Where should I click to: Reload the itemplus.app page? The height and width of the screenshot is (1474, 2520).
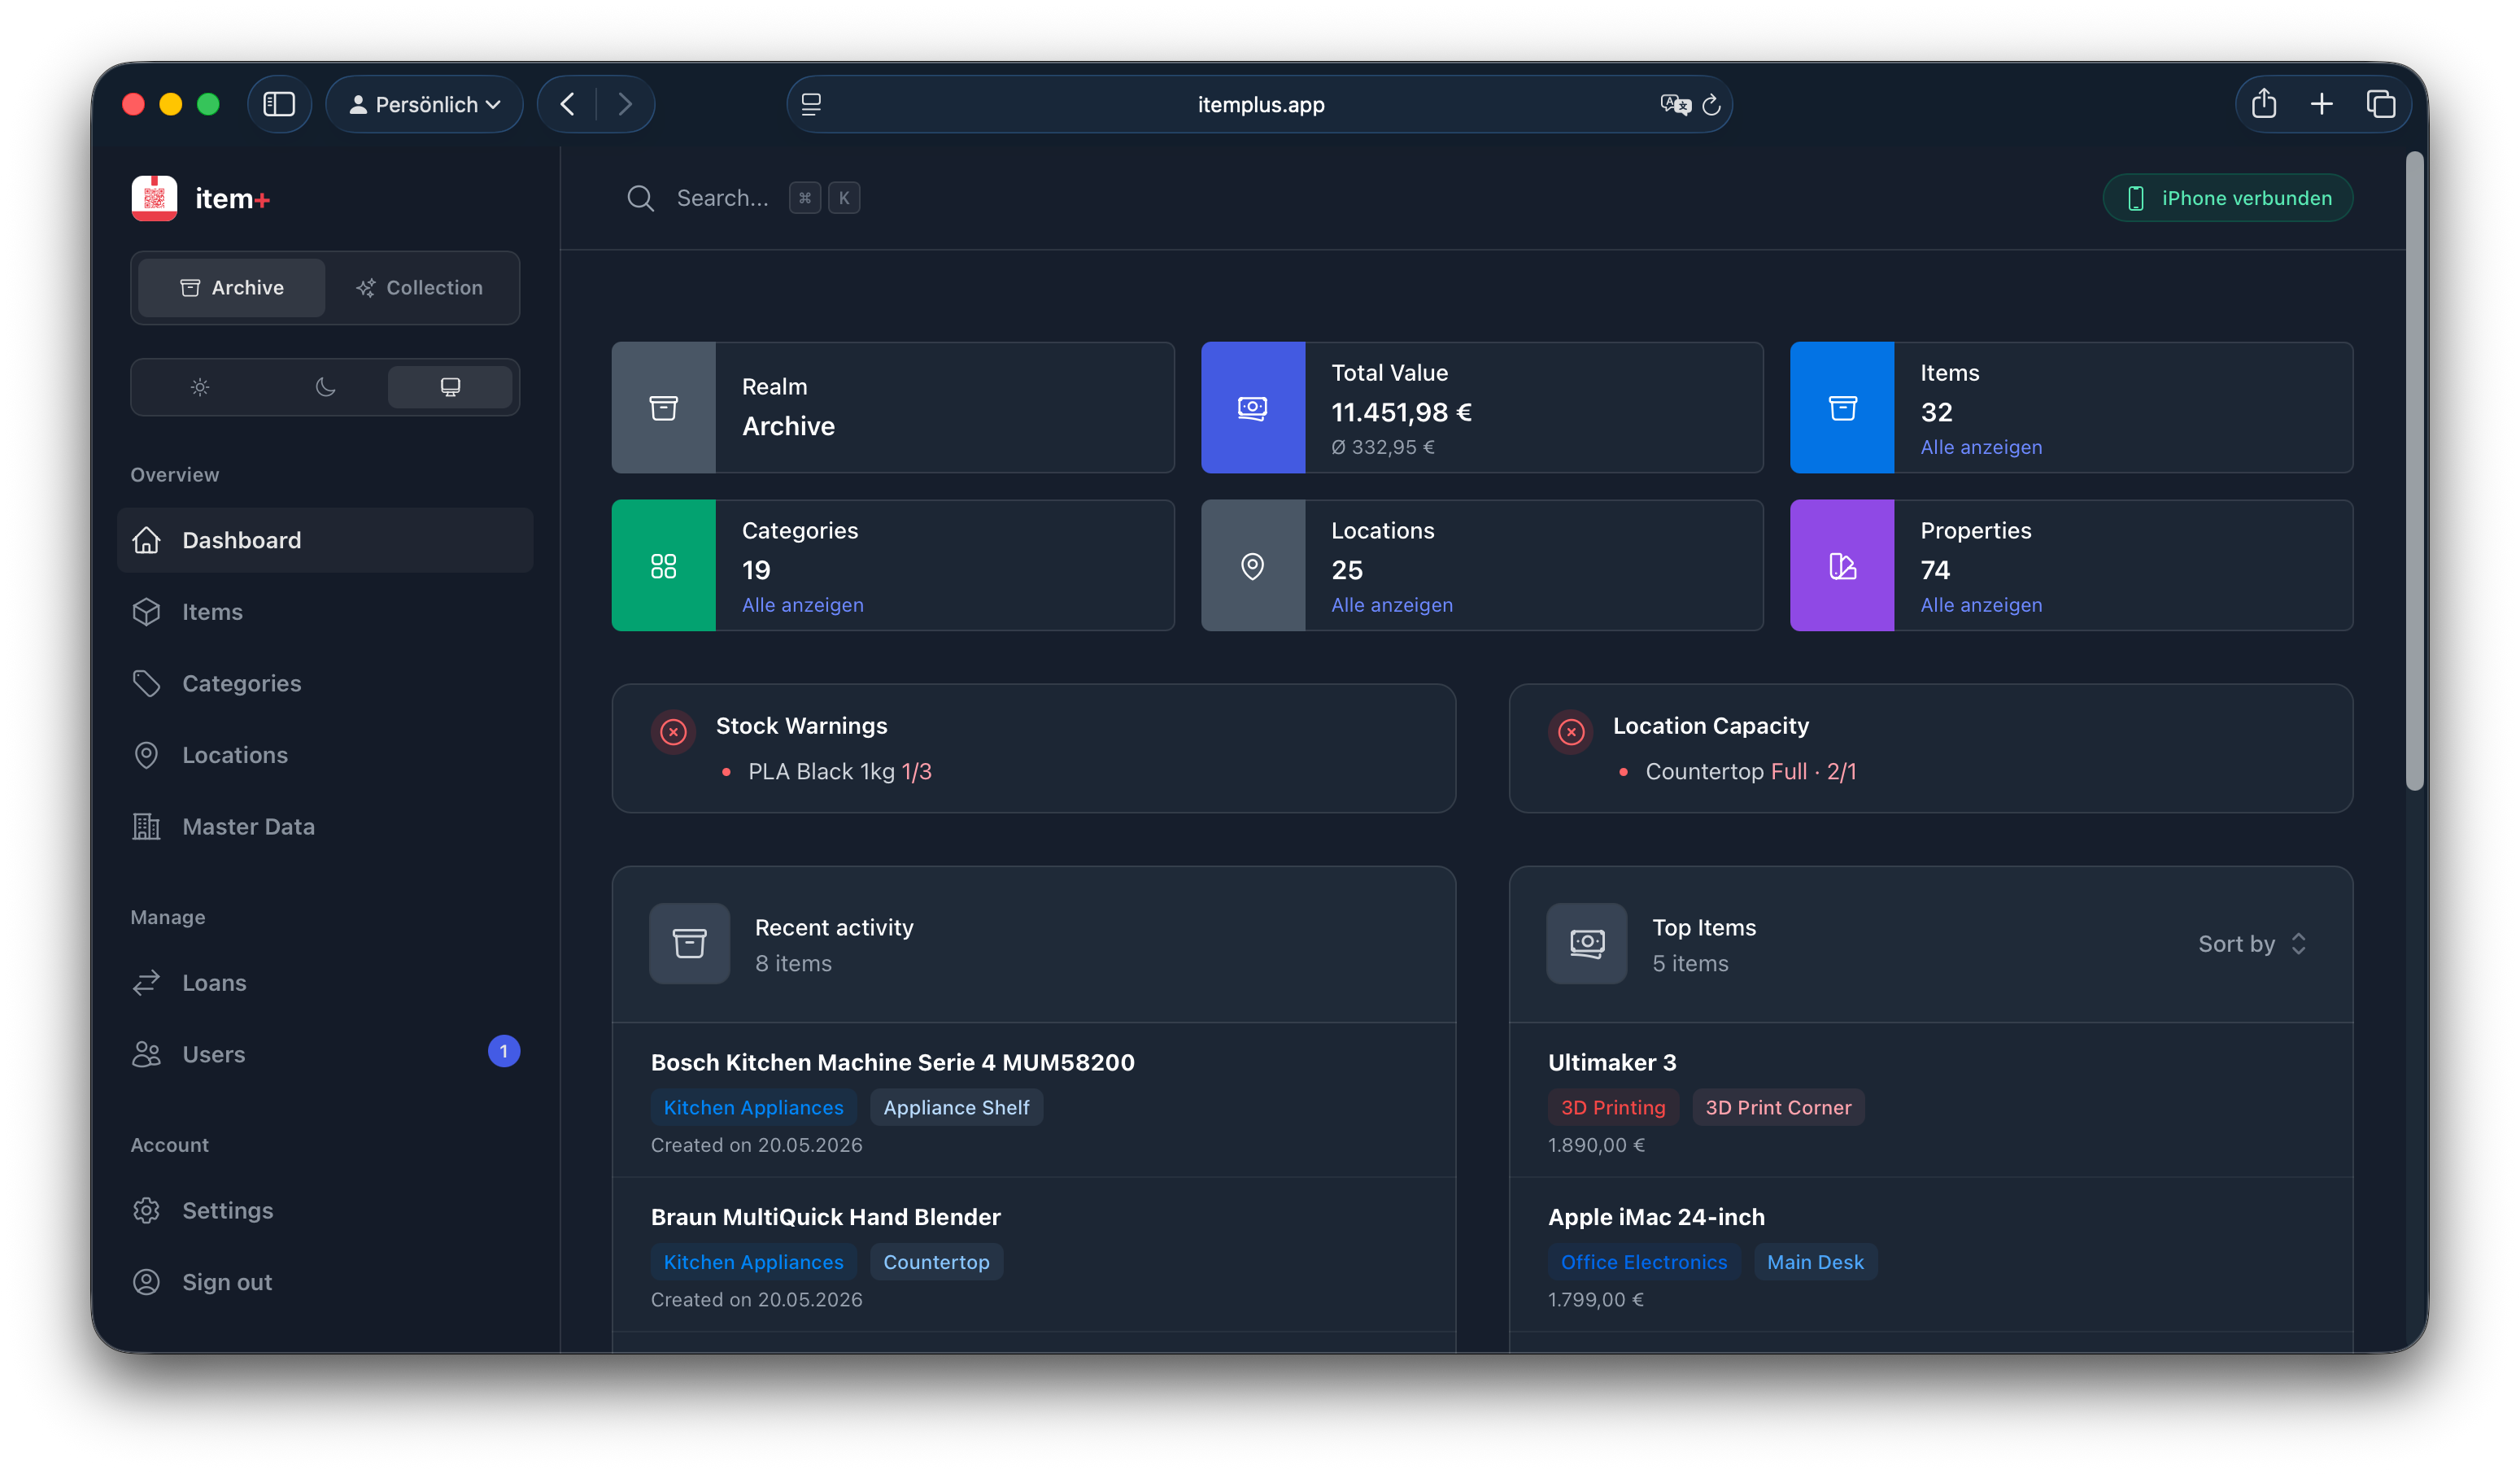point(1711,104)
